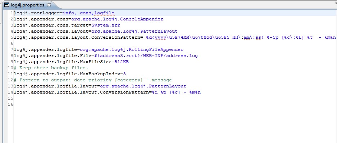Click the comment Keep three backup files
This screenshot has width=337, height=143.
pos(51,68)
